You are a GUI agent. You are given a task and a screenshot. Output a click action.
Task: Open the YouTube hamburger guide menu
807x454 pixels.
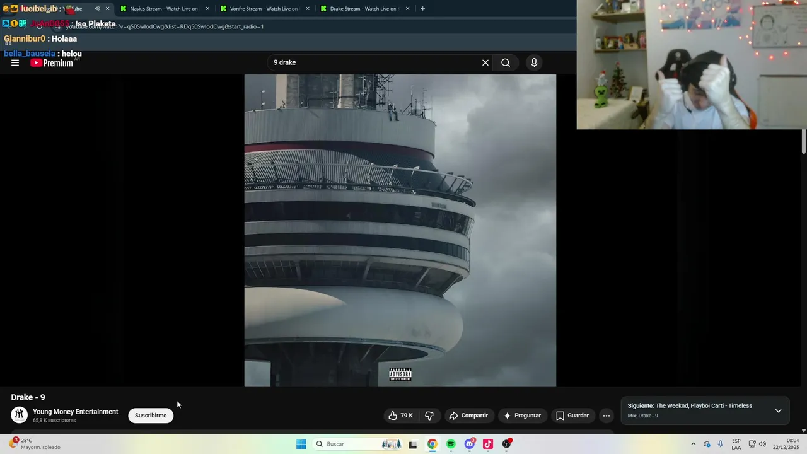point(15,63)
